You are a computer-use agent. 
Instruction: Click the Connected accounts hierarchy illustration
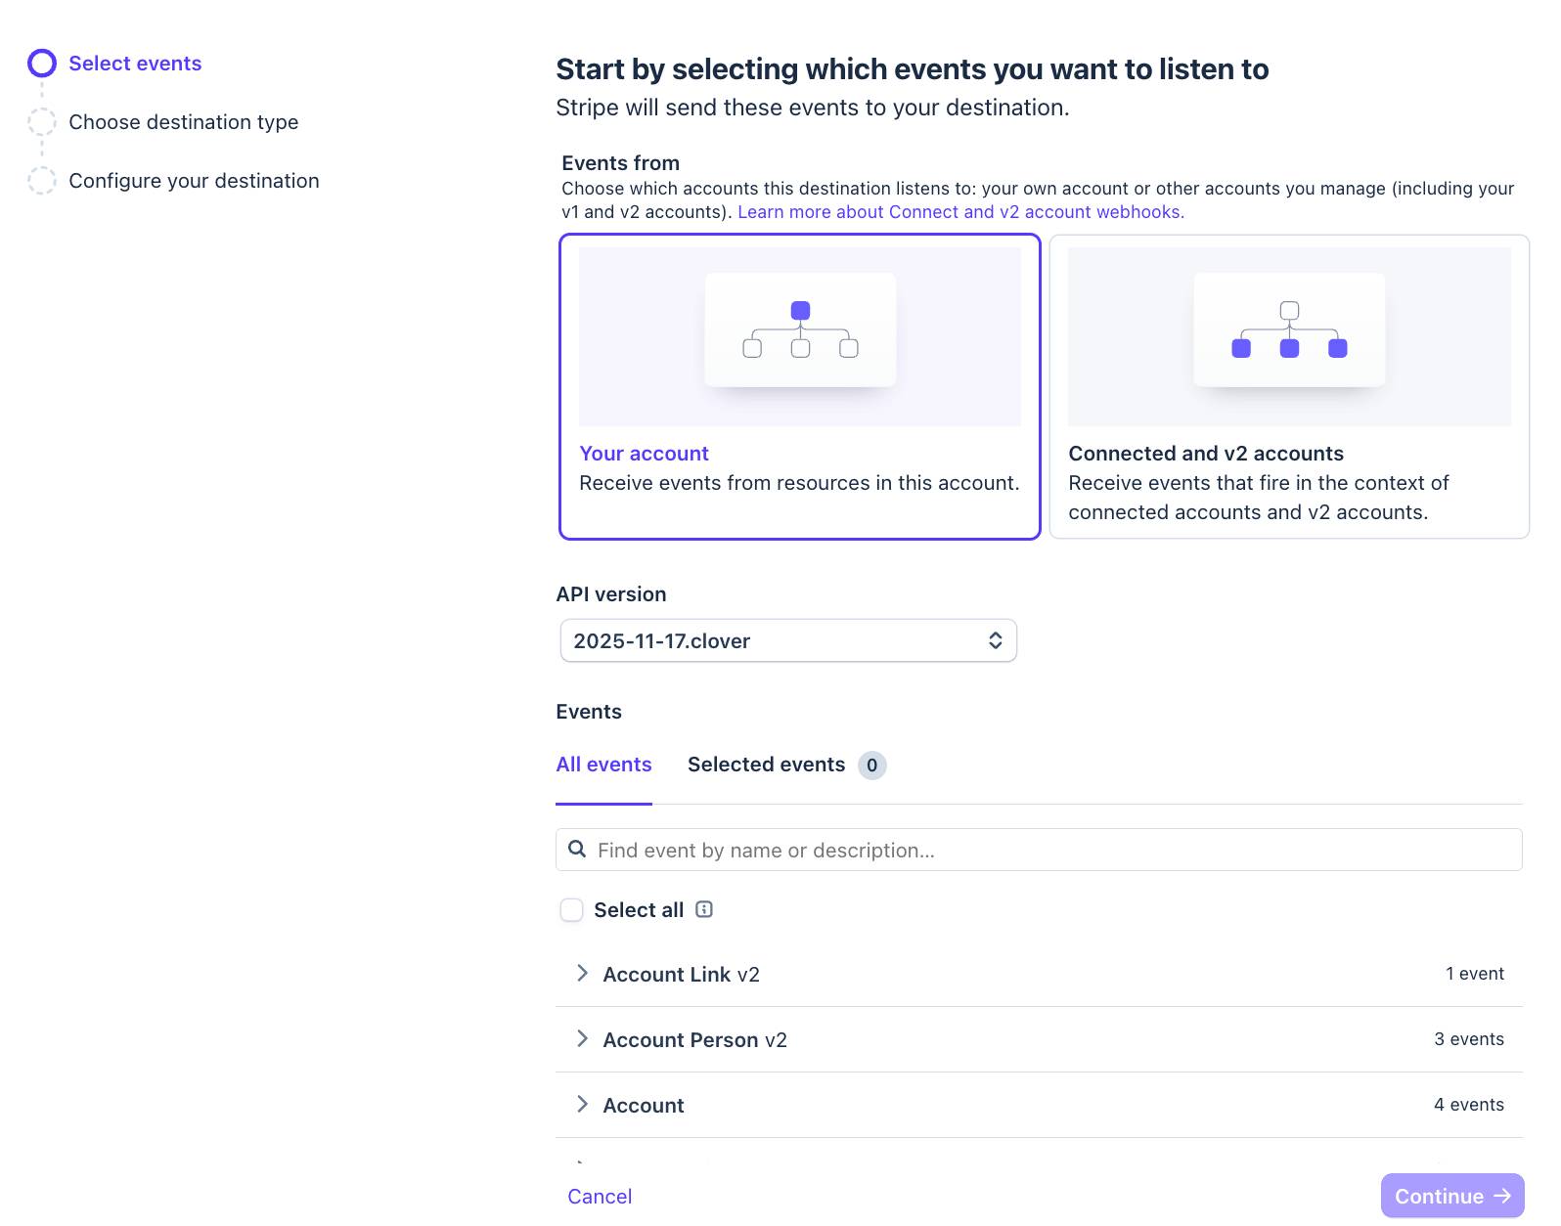[x=1289, y=330]
